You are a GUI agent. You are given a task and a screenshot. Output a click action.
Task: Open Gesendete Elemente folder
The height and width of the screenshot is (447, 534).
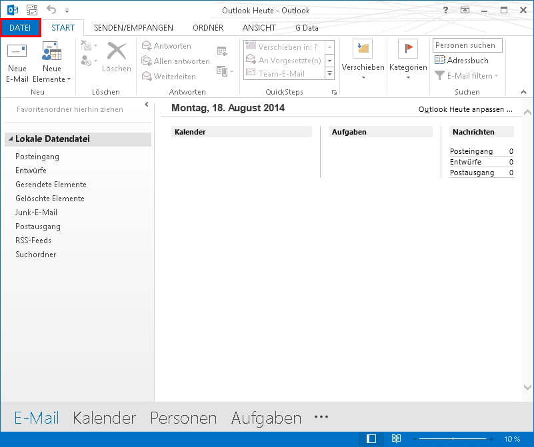click(51, 185)
